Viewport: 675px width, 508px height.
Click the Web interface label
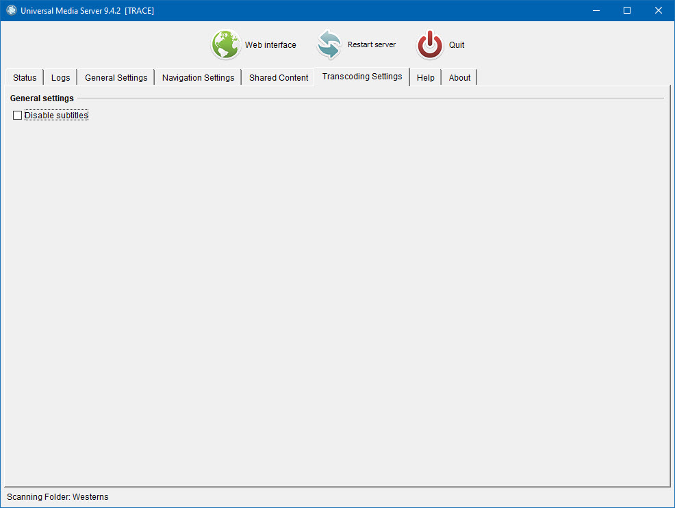(270, 44)
